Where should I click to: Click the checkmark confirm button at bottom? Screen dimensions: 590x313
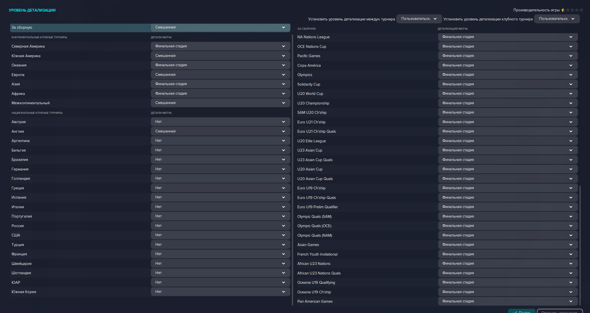coord(522,311)
